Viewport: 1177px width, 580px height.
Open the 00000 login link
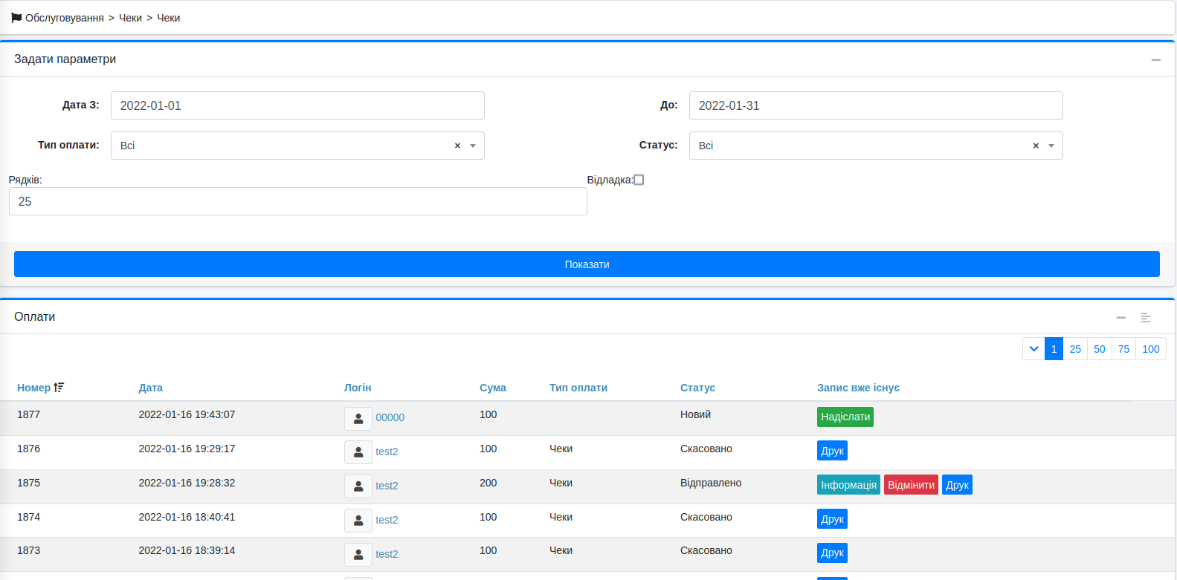coord(390,417)
